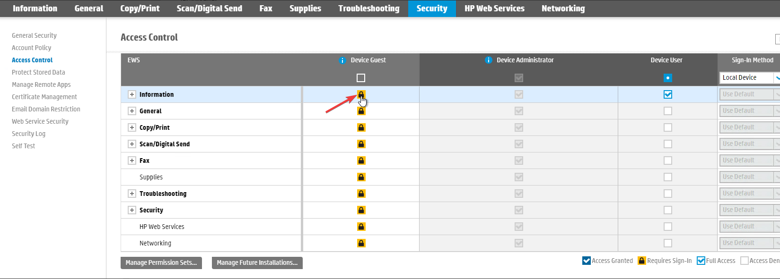Open the Local Device sign-in method dropdown
Screen dimensions: 780x279
(749, 78)
